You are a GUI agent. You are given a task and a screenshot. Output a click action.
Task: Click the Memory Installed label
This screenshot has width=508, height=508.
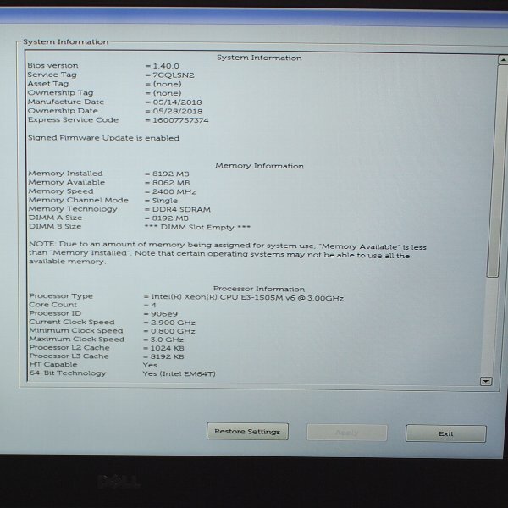pyautogui.click(x=65, y=174)
